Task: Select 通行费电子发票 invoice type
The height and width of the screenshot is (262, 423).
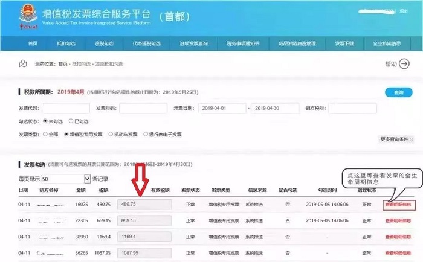Action: [x=146, y=134]
